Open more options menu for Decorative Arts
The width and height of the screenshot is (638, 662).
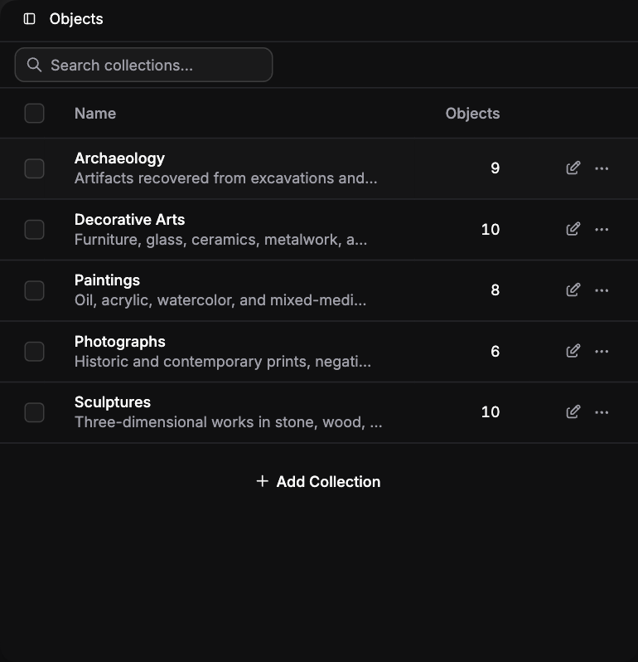(x=602, y=229)
